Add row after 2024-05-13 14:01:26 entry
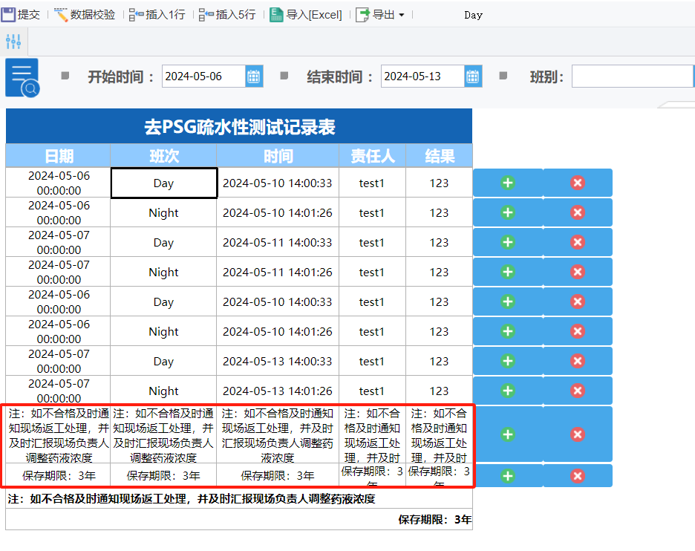Screen dimensions: 695x551 coord(508,391)
